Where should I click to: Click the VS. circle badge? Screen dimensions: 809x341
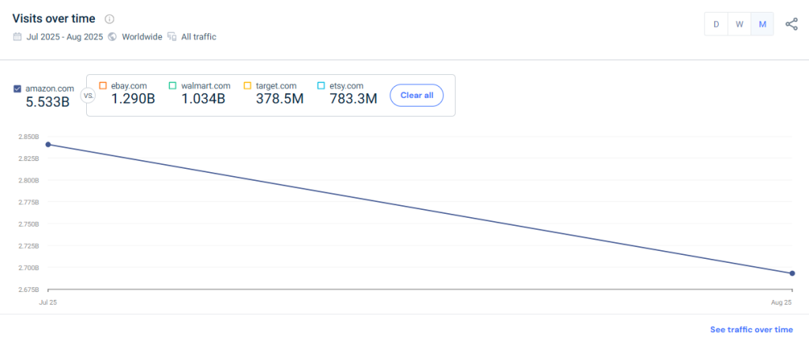tap(87, 96)
